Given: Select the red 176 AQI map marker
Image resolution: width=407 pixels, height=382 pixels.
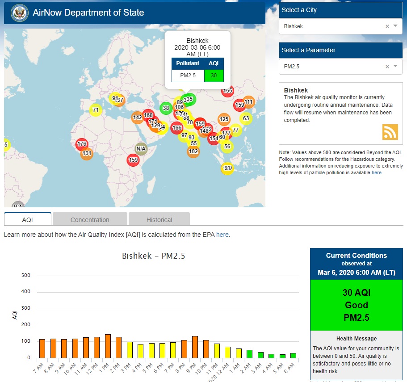Looking at the screenshot, I should [82, 144].
